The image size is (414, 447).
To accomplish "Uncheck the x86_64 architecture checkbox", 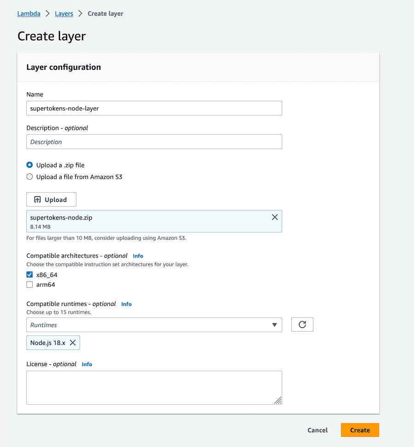I will tap(29, 275).
